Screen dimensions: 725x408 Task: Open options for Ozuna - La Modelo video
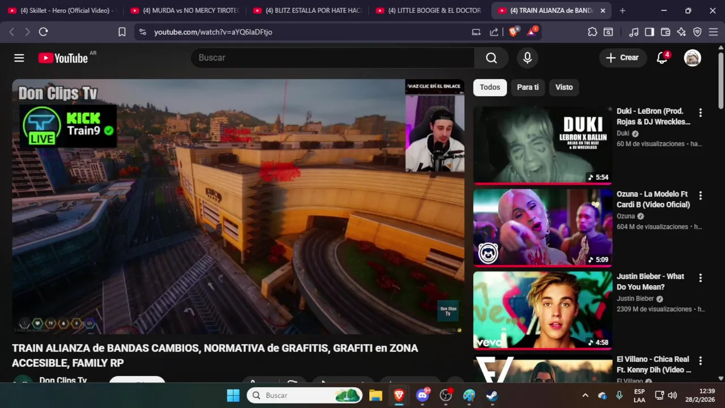pyautogui.click(x=700, y=195)
